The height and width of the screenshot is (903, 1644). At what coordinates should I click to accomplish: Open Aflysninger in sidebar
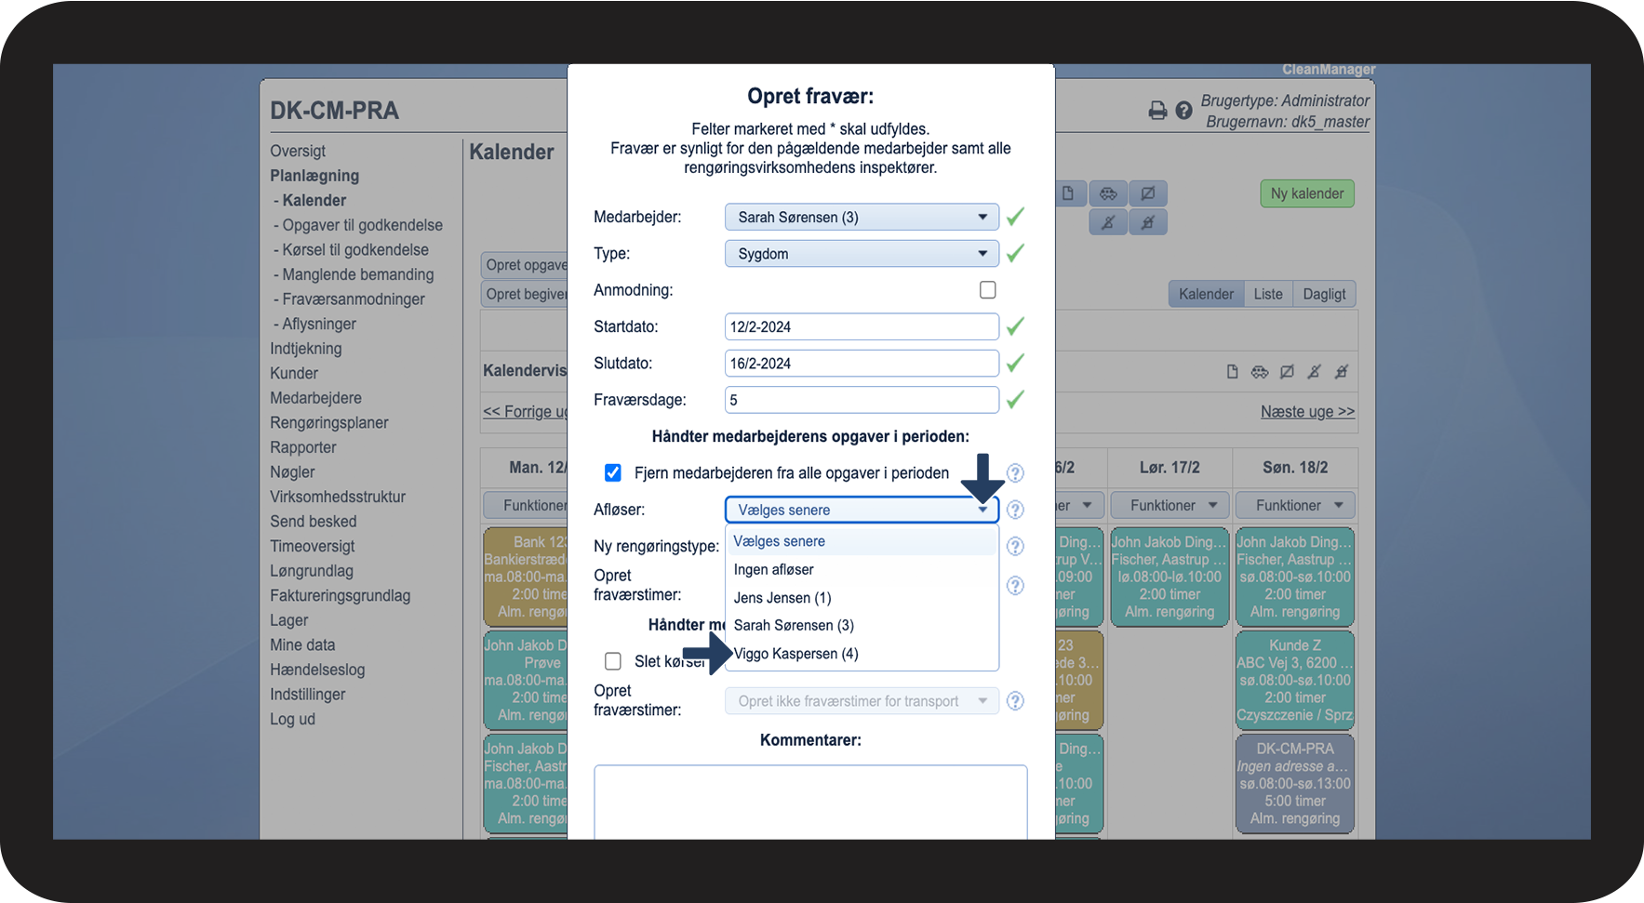point(319,324)
